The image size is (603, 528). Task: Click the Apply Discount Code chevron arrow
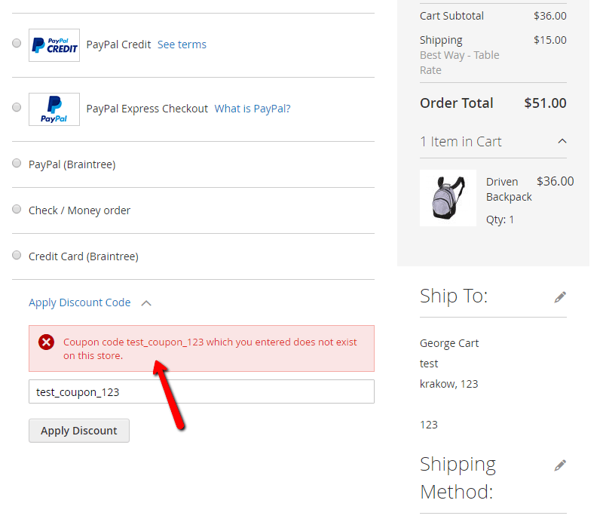[x=146, y=303]
